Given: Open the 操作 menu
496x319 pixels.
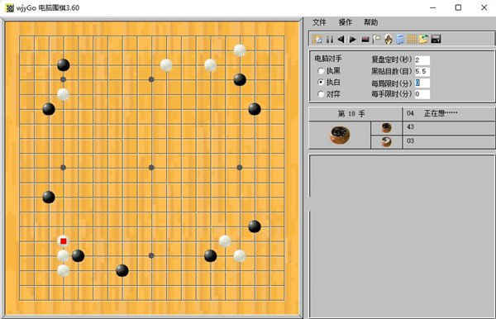Looking at the screenshot, I should (x=345, y=22).
